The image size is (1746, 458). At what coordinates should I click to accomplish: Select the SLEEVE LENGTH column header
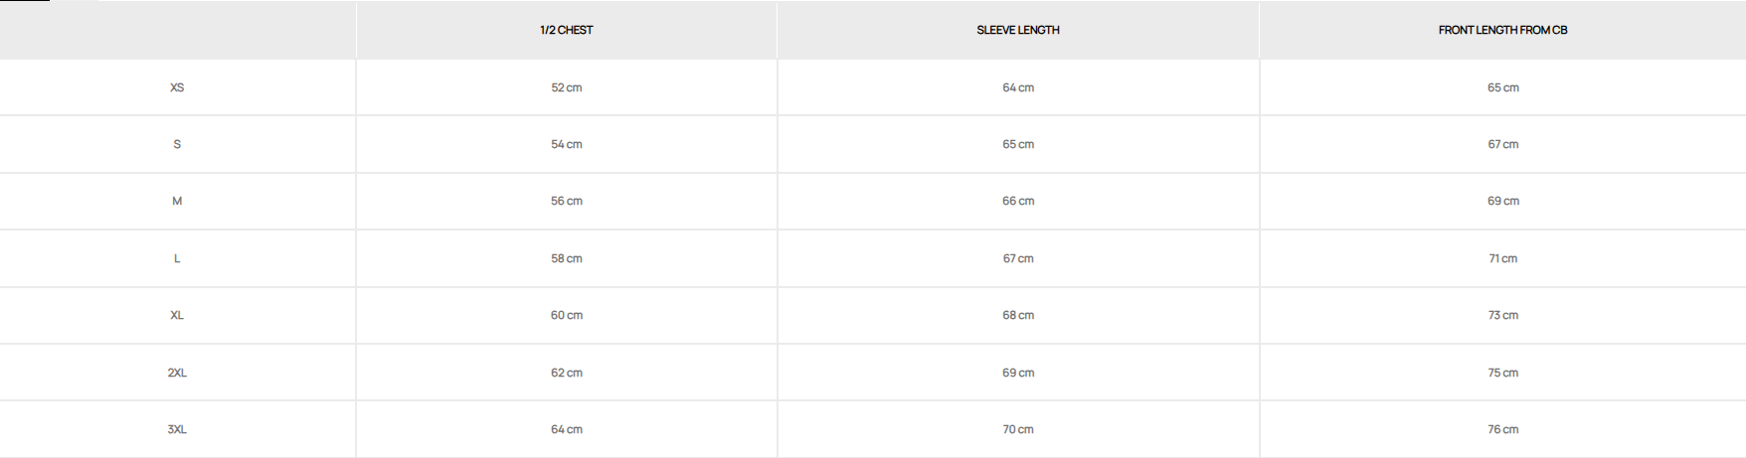[1018, 30]
